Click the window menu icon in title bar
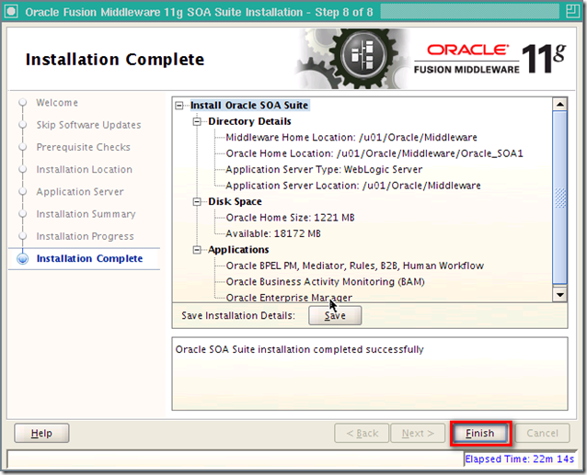Viewport: 587px width, 475px height. pyautogui.click(x=11, y=11)
